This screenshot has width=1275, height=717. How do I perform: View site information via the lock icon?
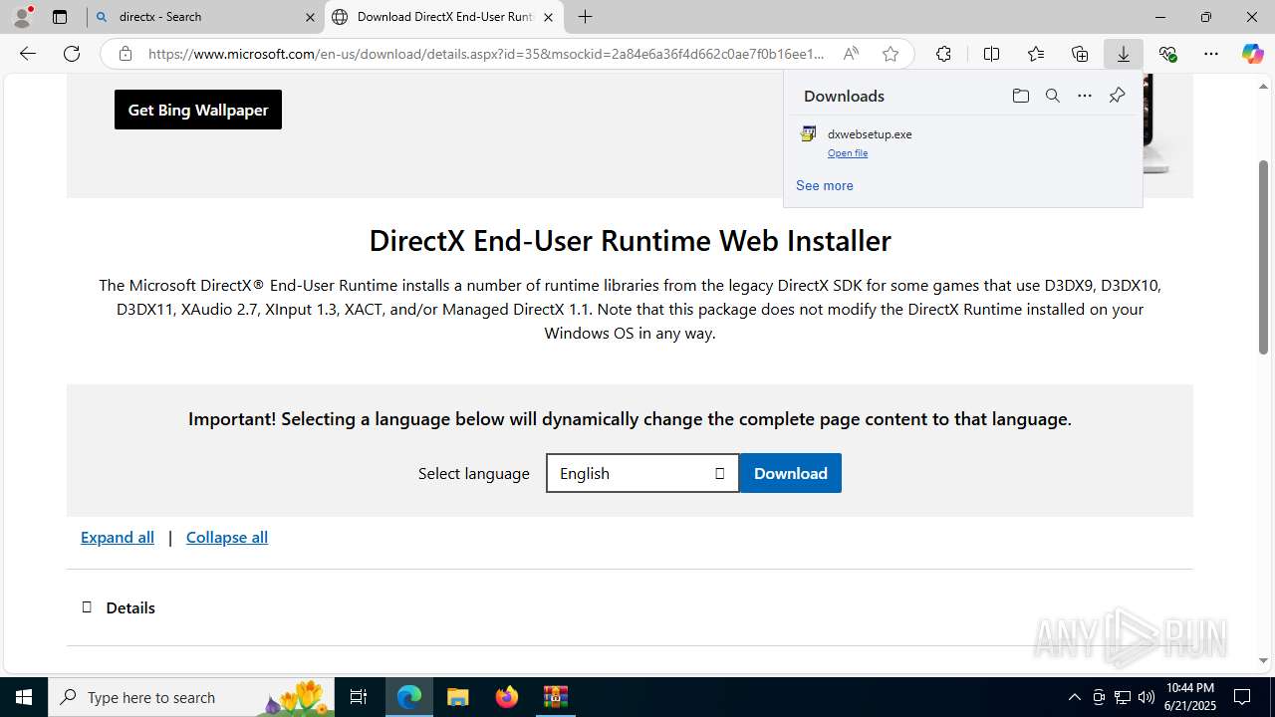click(x=126, y=54)
